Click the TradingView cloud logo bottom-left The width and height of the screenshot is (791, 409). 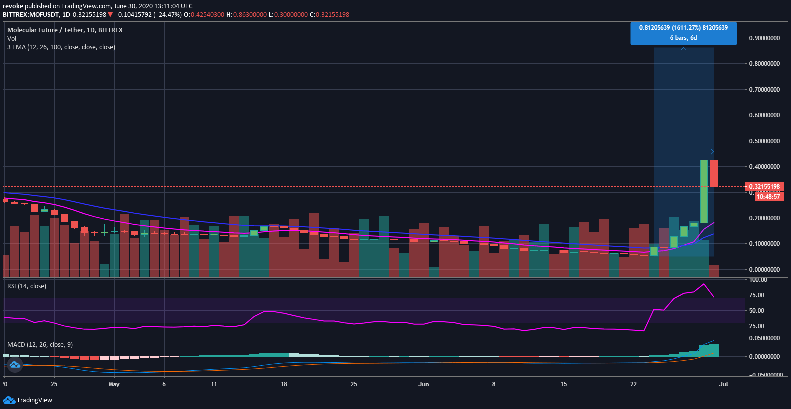click(x=9, y=400)
